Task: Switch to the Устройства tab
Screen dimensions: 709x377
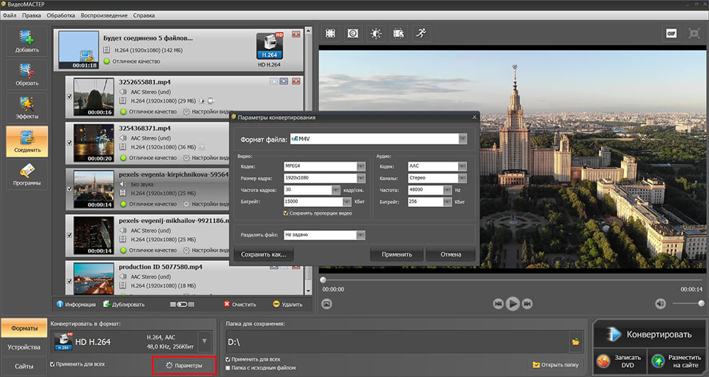Action: click(x=24, y=347)
